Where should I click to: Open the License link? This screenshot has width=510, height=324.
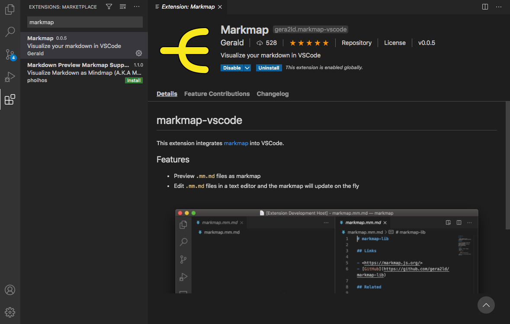coord(395,43)
